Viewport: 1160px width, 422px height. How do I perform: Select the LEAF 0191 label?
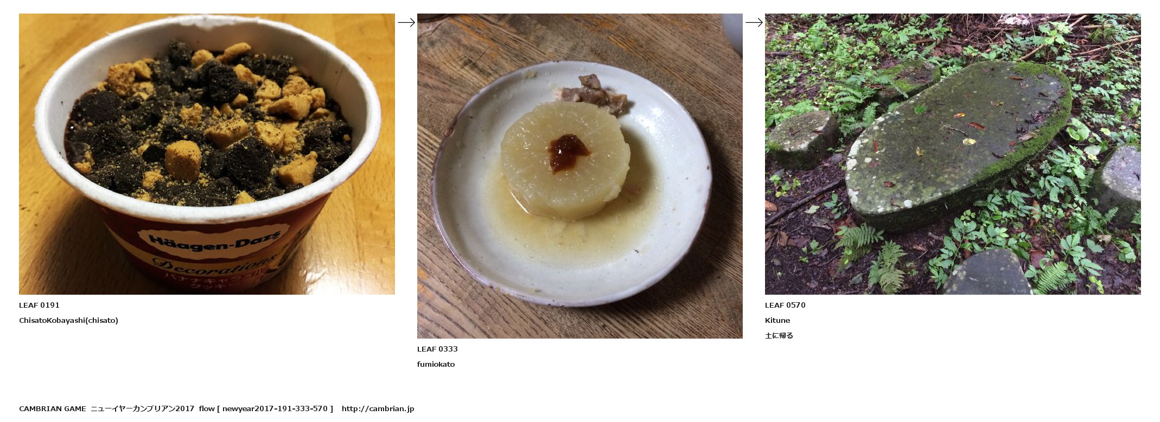[39, 305]
